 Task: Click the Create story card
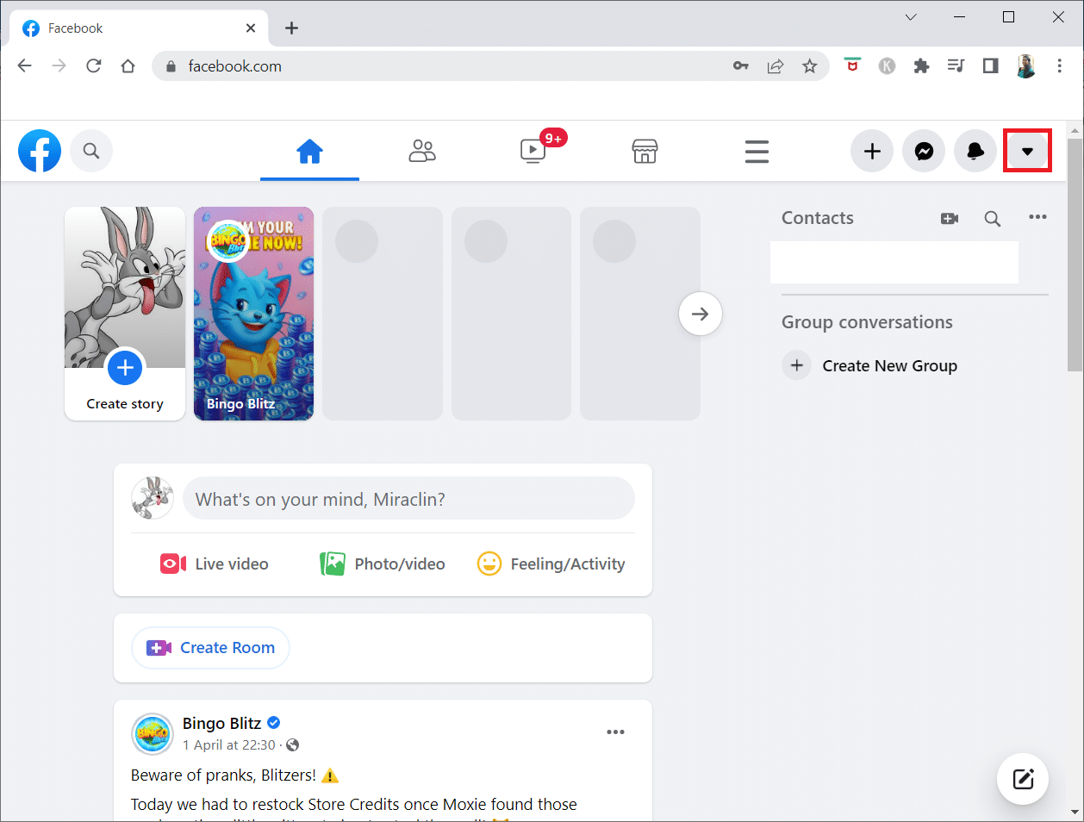pos(125,314)
